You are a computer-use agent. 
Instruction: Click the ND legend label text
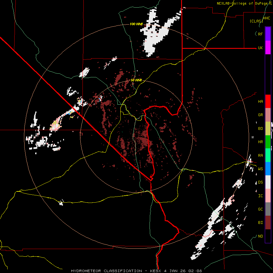(260, 236)
